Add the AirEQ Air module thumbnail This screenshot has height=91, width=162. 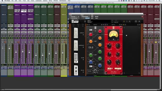[x=76, y=33]
